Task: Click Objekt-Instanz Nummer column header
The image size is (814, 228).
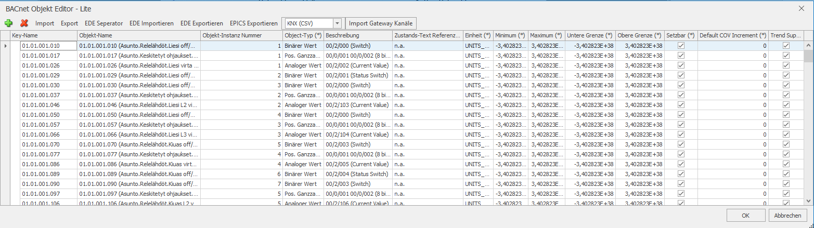Action: 242,35
